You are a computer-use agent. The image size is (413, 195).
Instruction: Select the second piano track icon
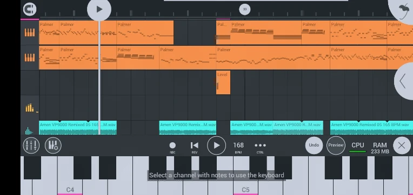(x=30, y=58)
